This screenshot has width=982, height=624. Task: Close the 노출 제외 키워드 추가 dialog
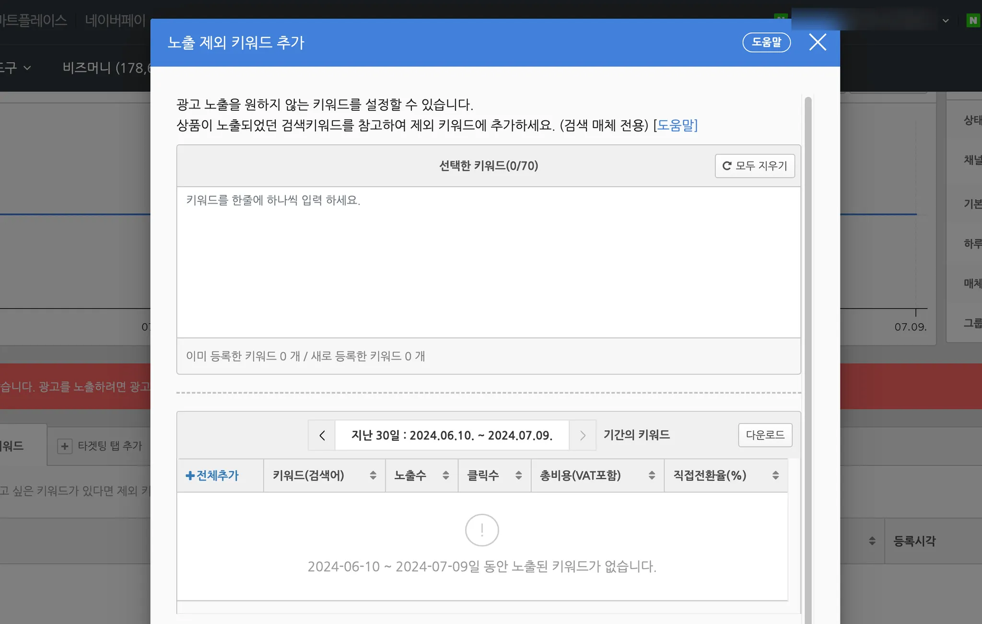pyautogui.click(x=818, y=42)
